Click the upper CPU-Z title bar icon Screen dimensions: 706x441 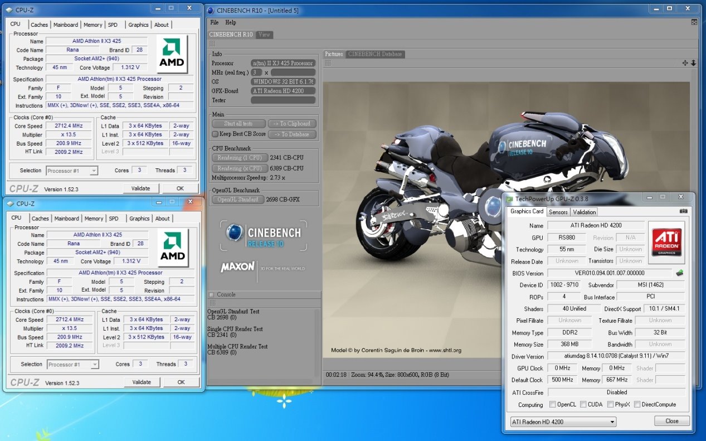(9, 9)
